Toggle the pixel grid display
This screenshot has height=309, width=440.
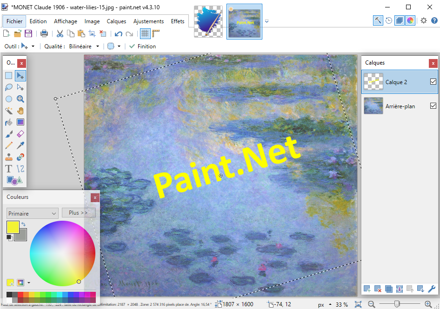coord(145,33)
